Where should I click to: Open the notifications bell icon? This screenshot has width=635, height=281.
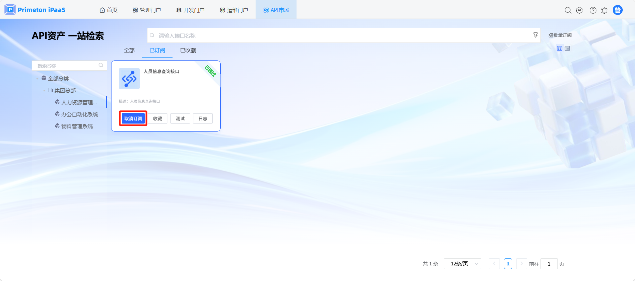[604, 10]
